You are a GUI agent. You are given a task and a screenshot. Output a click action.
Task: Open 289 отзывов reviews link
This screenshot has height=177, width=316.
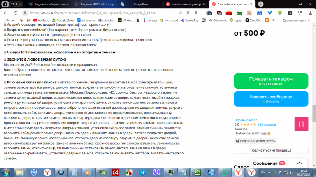click(x=267, y=124)
